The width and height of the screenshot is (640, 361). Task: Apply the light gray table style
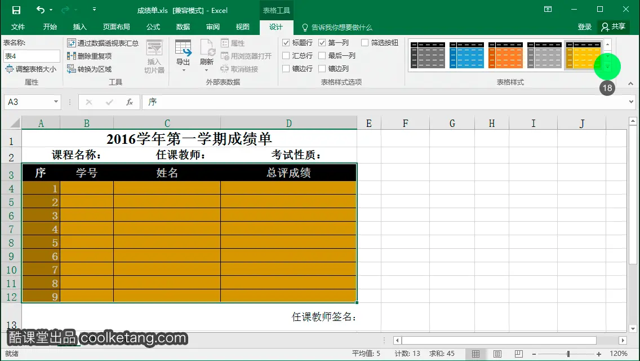(544, 55)
